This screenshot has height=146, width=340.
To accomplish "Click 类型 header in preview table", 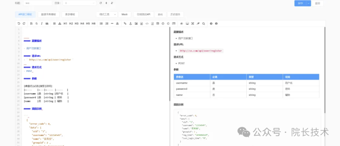I will tap(264, 77).
